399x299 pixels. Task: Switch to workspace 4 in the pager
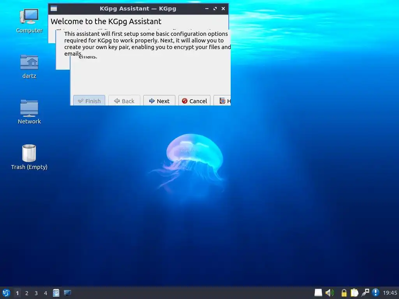[46, 293]
